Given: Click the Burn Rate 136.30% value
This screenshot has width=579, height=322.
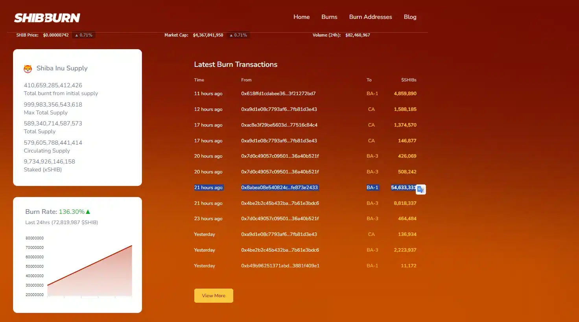Looking at the screenshot, I should coord(72,212).
